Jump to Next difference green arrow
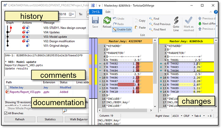The image size is (222, 129). coord(200,24)
